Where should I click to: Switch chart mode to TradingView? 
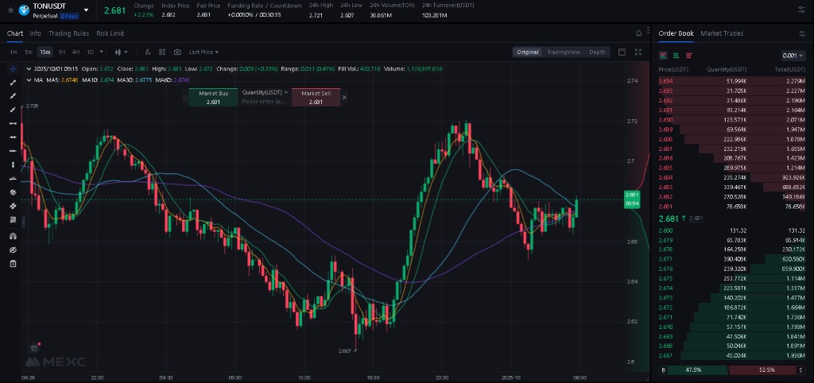click(x=564, y=52)
